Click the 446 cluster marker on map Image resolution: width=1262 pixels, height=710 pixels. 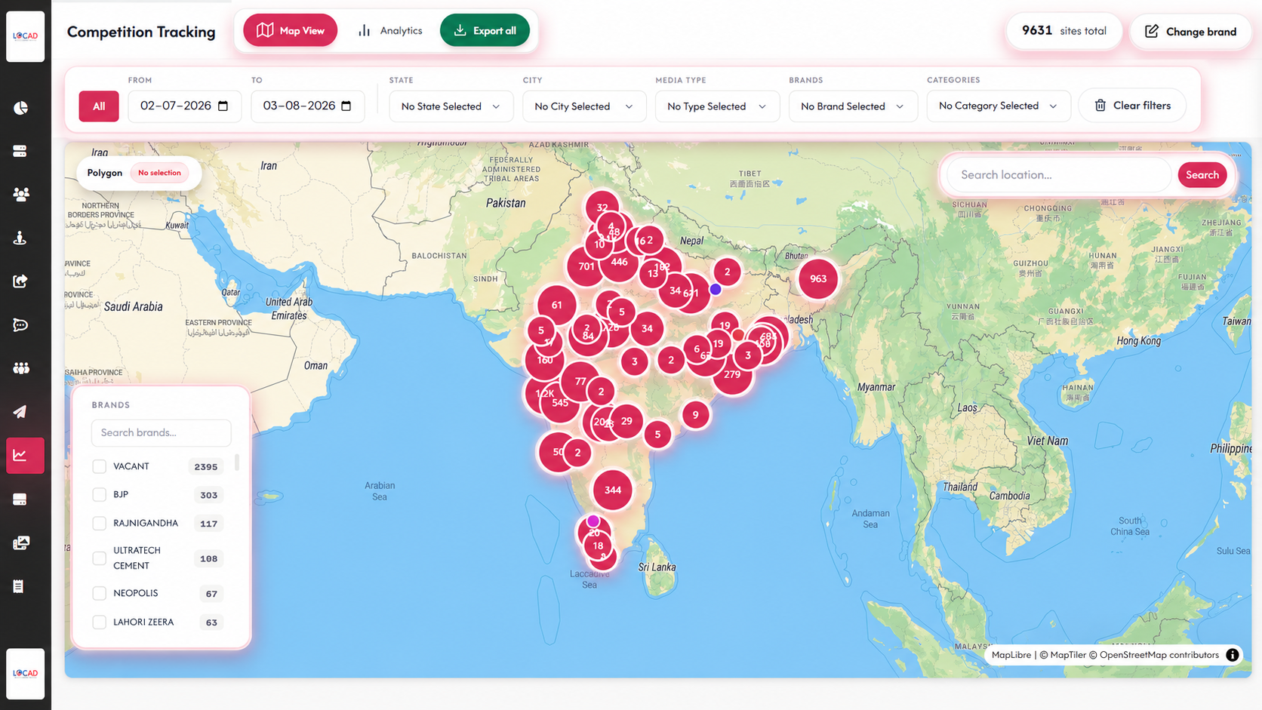[620, 262]
